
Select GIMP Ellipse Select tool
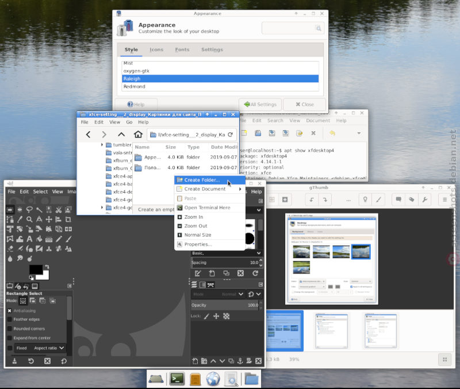point(20,209)
